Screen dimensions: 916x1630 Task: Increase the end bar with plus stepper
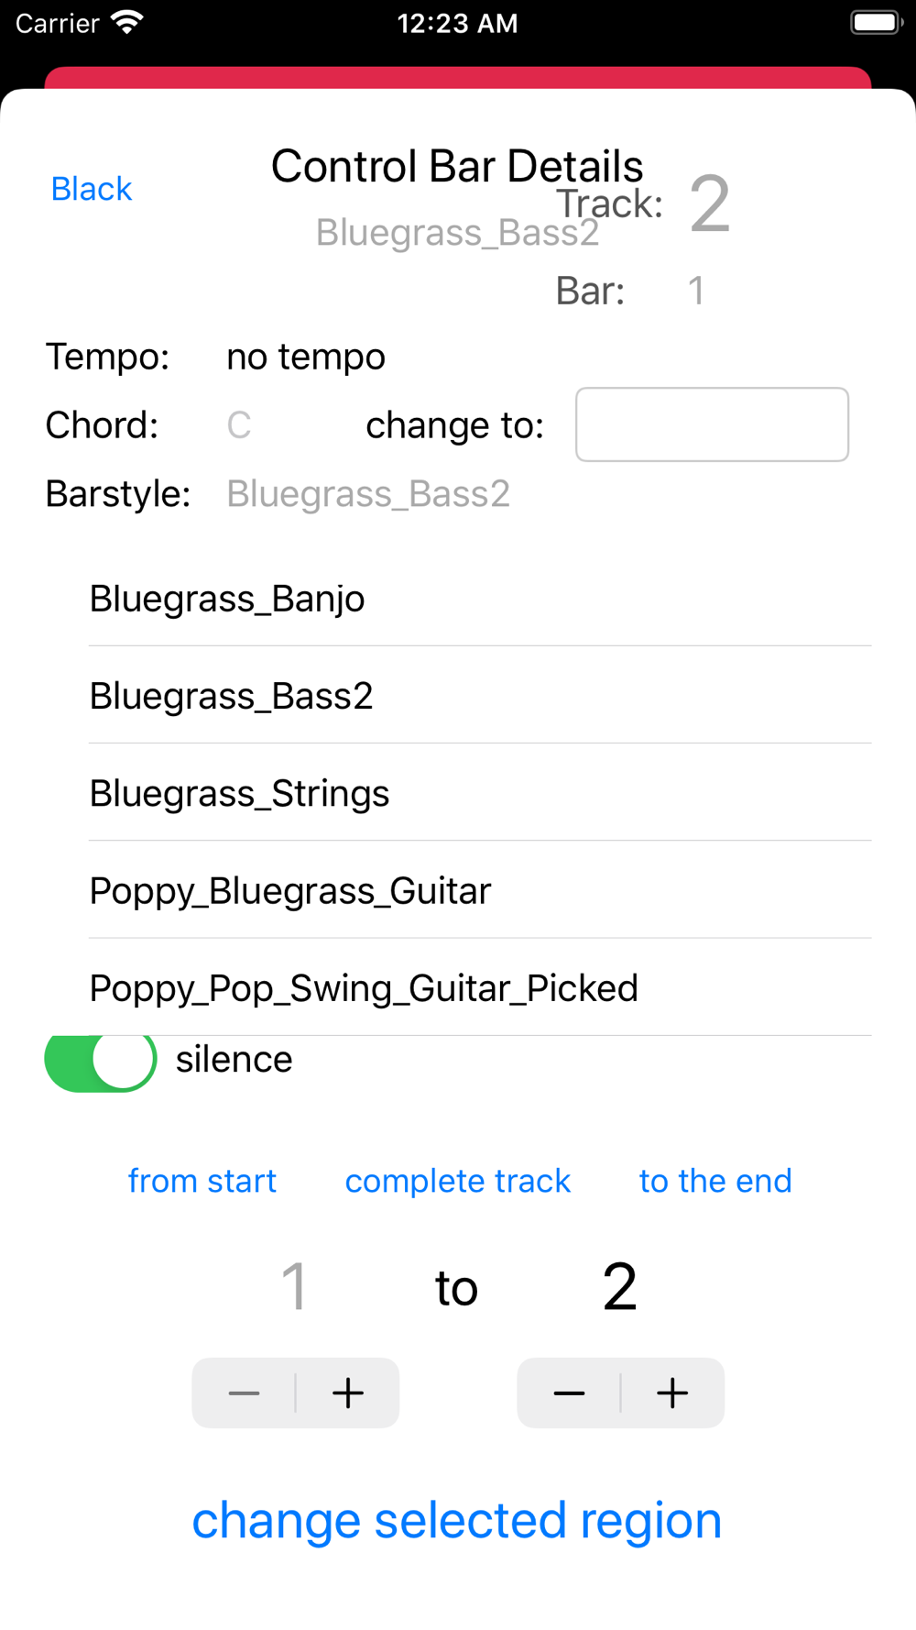click(x=673, y=1393)
